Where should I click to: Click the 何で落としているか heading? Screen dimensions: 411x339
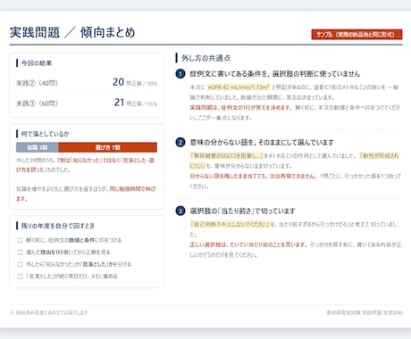(45, 134)
